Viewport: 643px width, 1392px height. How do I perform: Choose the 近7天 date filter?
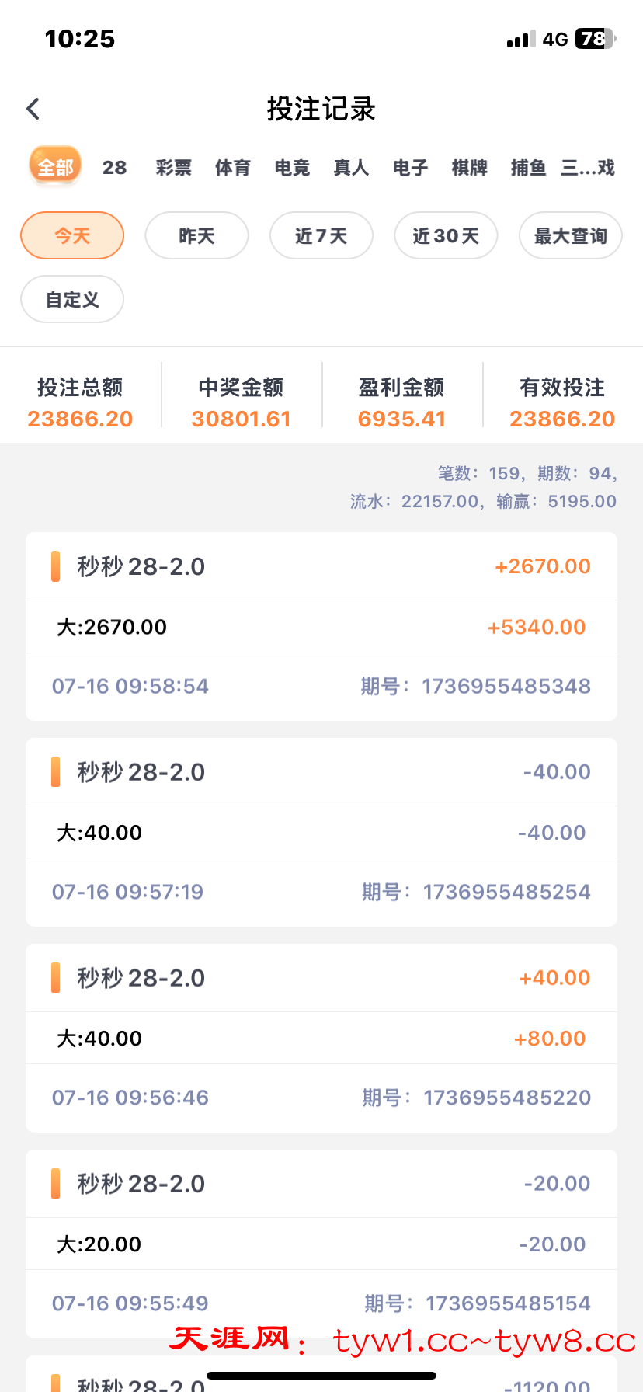321,235
